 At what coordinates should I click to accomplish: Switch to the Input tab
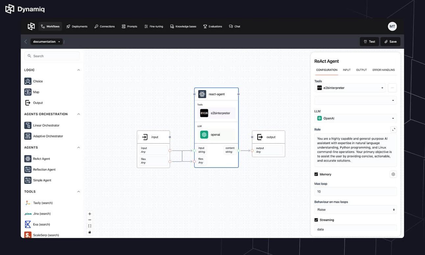click(347, 70)
